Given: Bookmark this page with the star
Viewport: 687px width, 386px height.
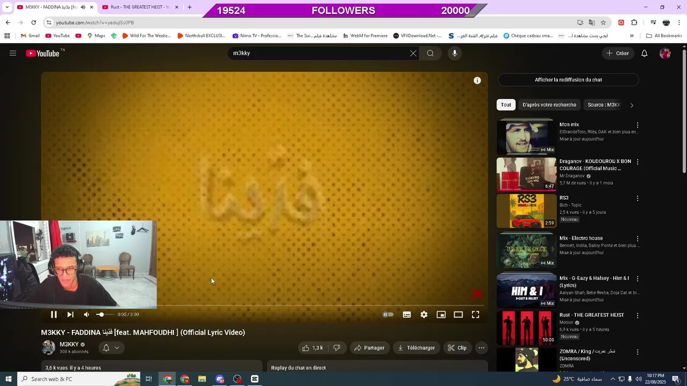Looking at the screenshot, I should (603, 23).
